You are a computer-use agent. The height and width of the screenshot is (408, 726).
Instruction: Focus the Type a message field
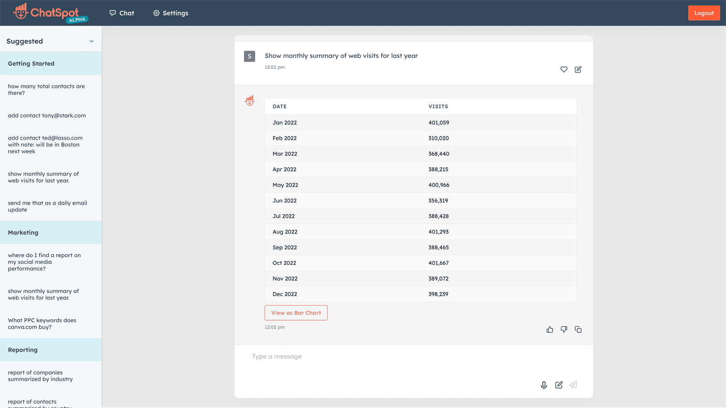[390, 357]
